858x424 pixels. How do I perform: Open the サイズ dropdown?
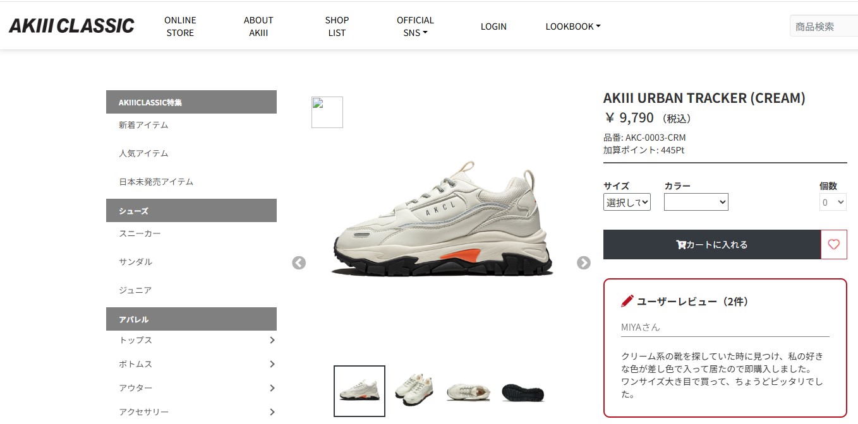pyautogui.click(x=627, y=202)
